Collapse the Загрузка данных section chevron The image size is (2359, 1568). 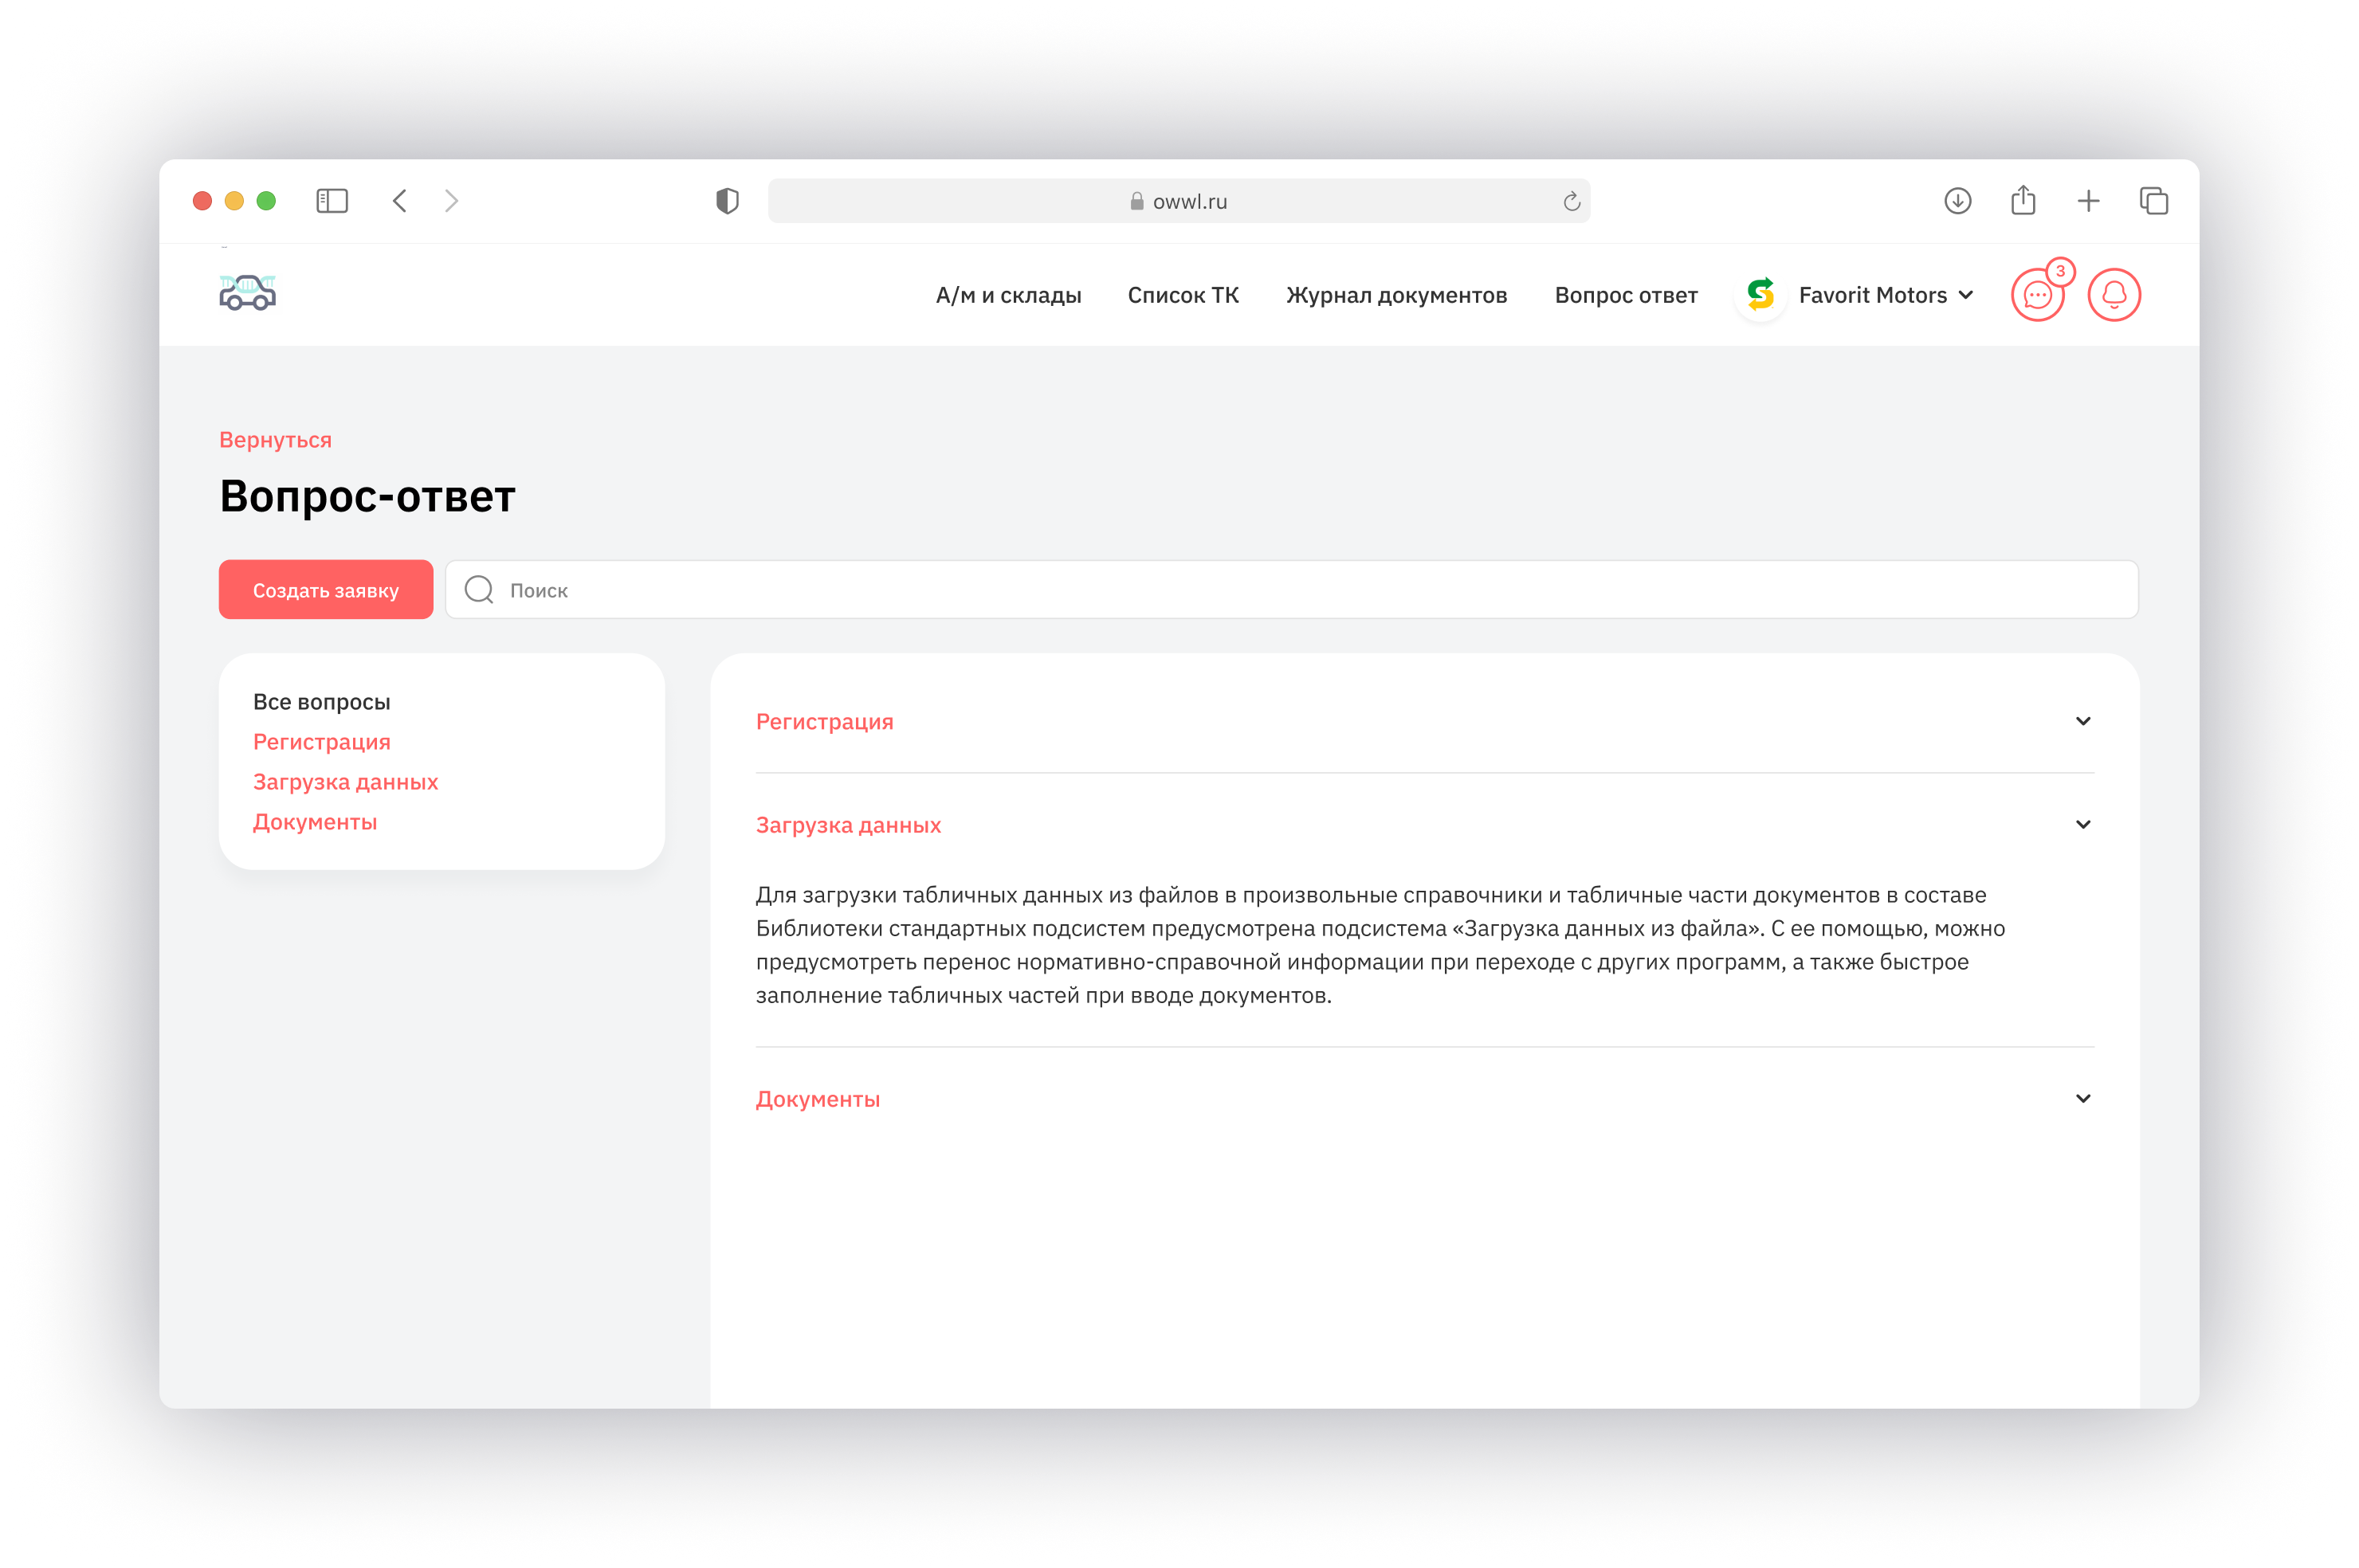pos(2082,824)
